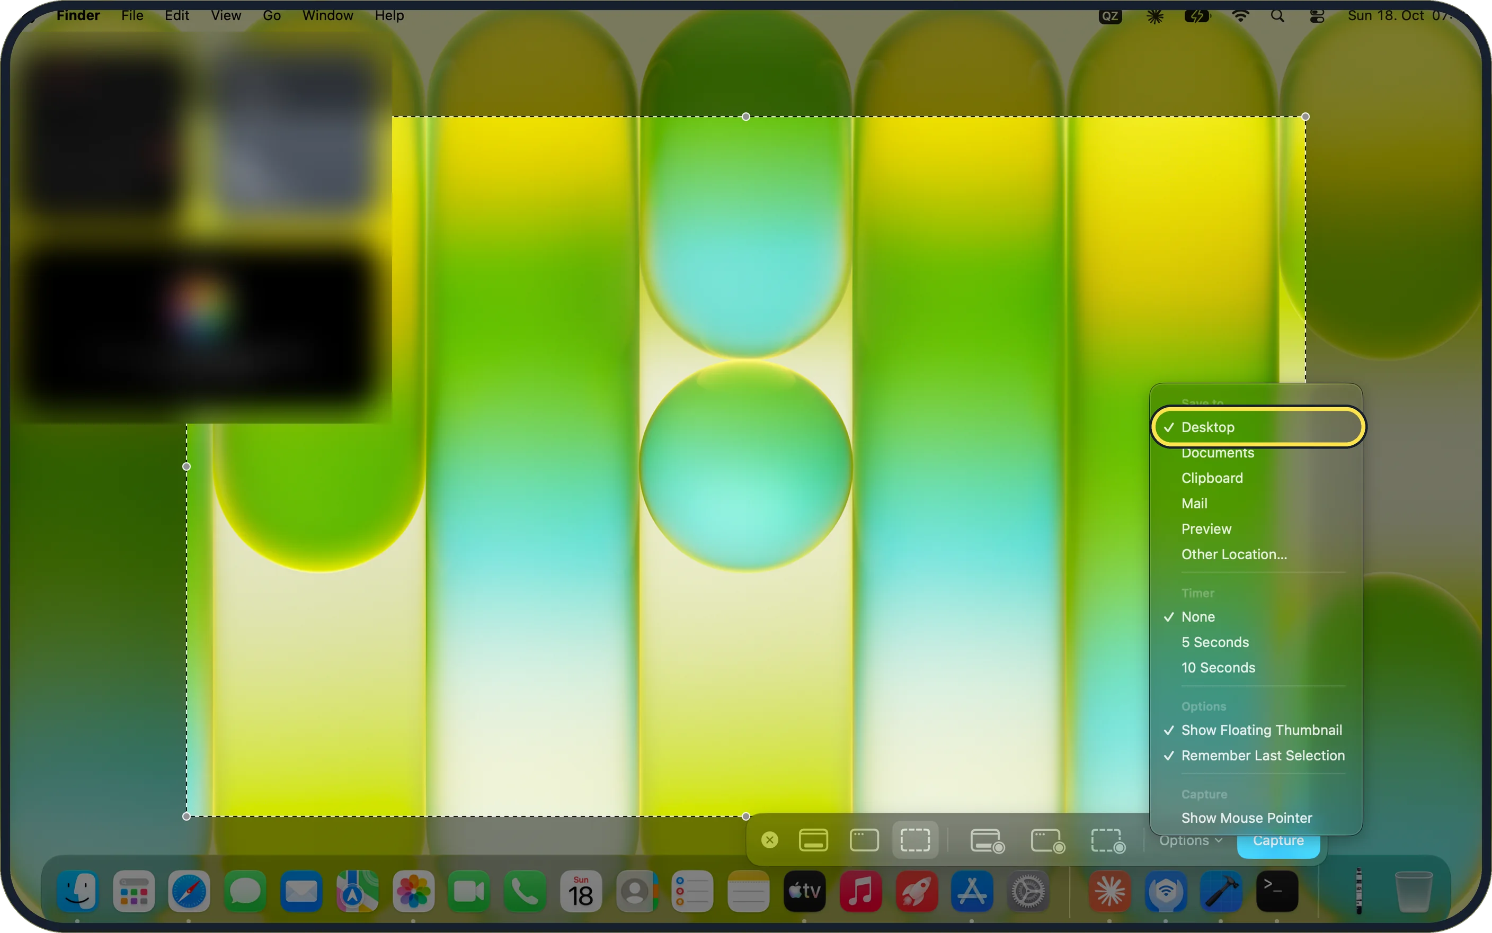Open Reminders from the Dock
The image size is (1492, 933).
pyautogui.click(x=692, y=891)
